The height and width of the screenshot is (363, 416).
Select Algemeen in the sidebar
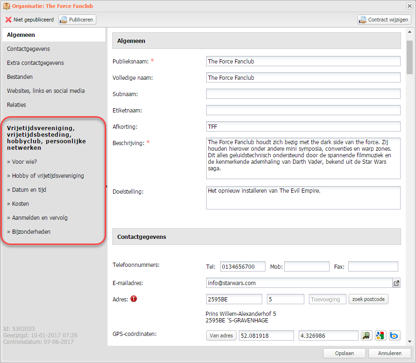point(54,35)
